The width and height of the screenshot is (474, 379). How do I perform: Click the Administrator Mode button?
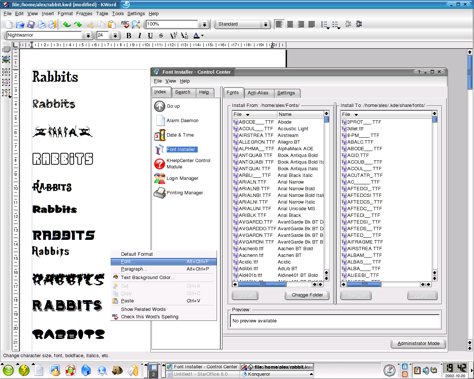coord(418,343)
